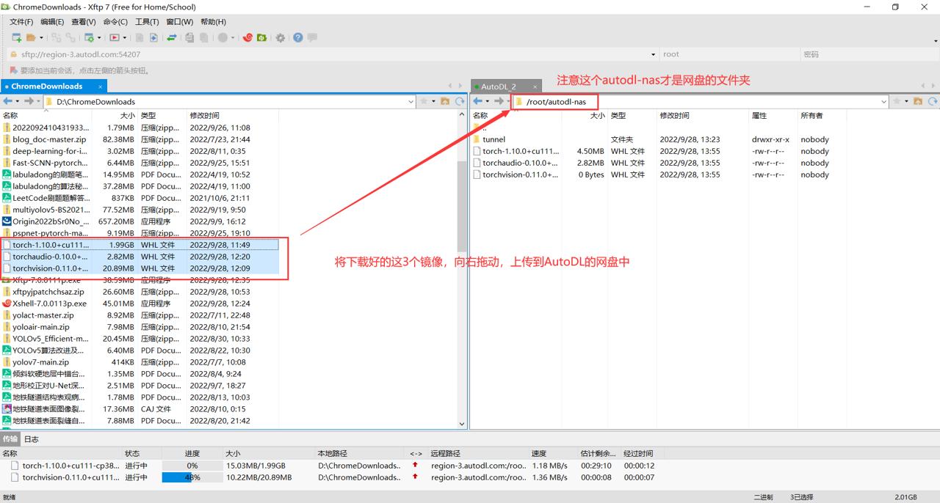Screen dimensions: 940x503
Task: Click the bookmark flag icon beside session hint
Action: [14, 70]
